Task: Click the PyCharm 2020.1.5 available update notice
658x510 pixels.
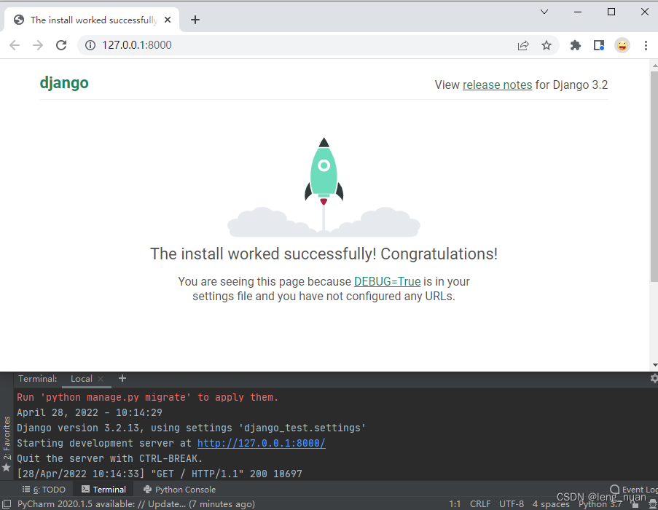Action: (136, 504)
